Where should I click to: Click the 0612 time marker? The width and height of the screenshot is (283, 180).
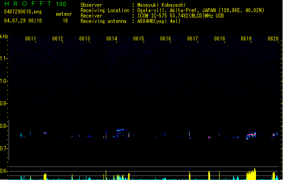(58, 39)
